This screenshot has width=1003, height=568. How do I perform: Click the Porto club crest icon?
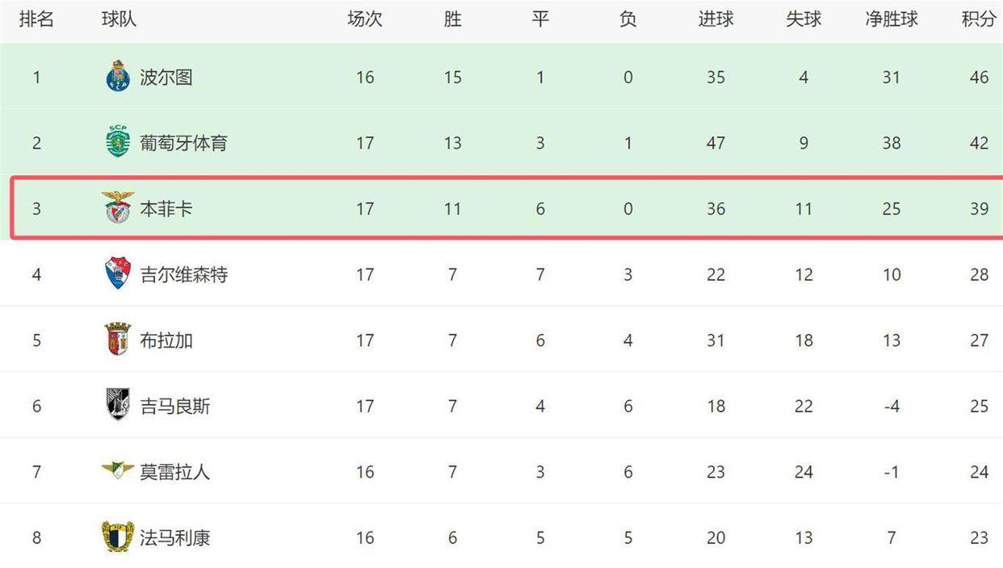[118, 77]
